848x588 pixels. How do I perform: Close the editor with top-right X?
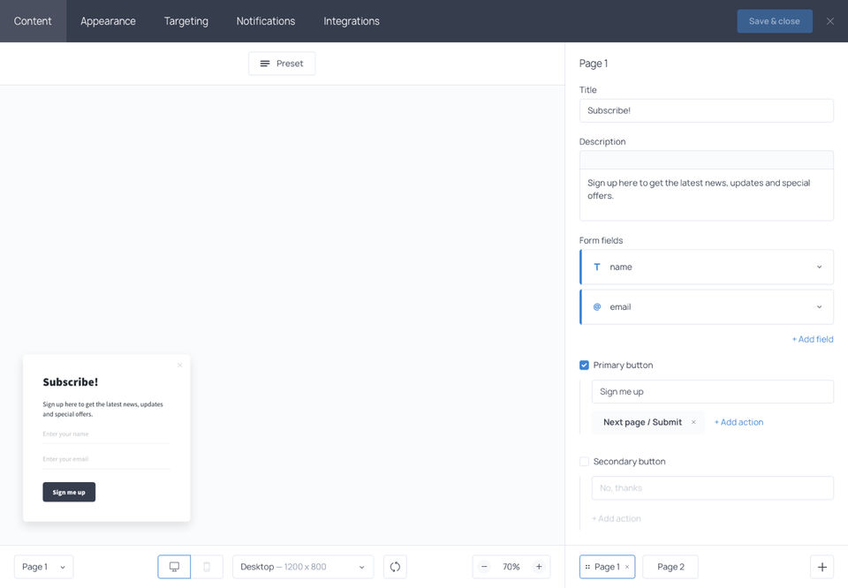(x=830, y=21)
